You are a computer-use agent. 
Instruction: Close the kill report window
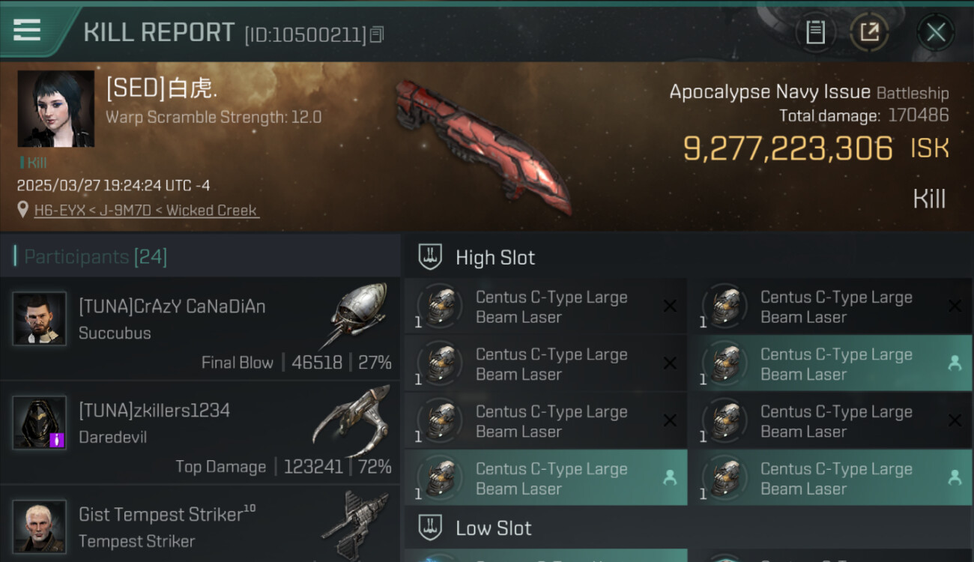936,32
